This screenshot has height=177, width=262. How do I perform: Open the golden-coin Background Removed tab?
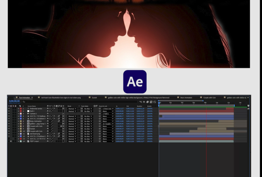click(x=138, y=98)
